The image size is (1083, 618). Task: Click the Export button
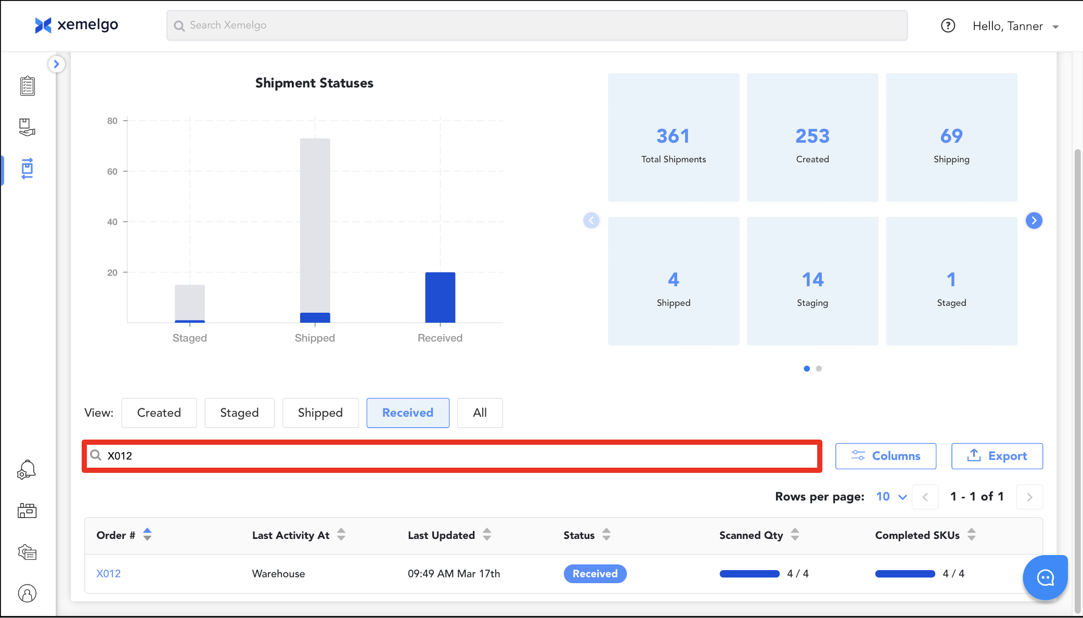click(x=997, y=456)
